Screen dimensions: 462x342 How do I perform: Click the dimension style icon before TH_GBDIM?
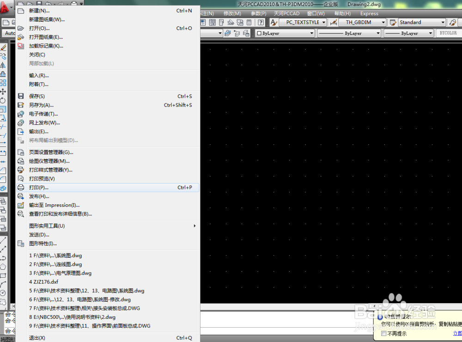click(x=334, y=22)
